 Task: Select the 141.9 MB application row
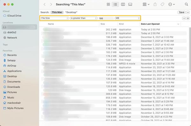pyautogui.click(x=114, y=113)
